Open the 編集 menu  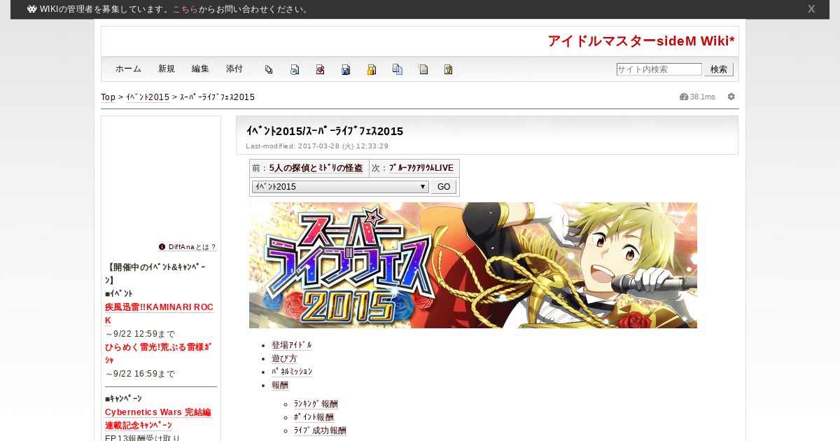point(200,69)
